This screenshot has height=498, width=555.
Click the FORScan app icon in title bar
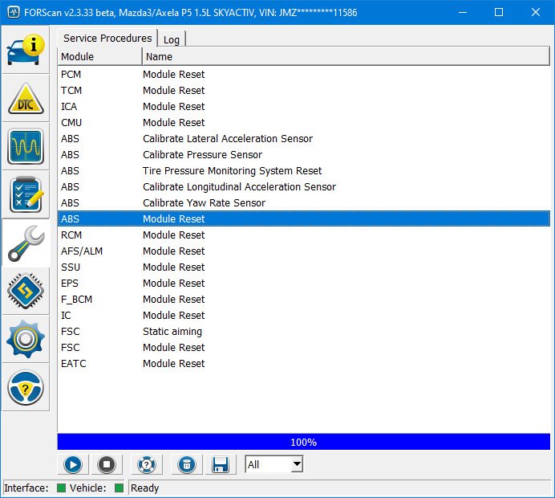point(14,12)
